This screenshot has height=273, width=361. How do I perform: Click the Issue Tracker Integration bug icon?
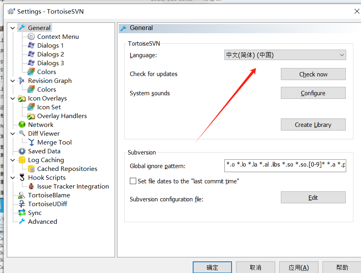click(31, 186)
